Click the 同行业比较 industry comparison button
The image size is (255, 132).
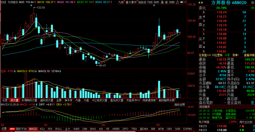coord(246,122)
